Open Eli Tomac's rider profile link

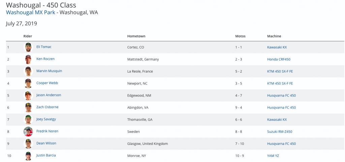[x=44, y=47]
